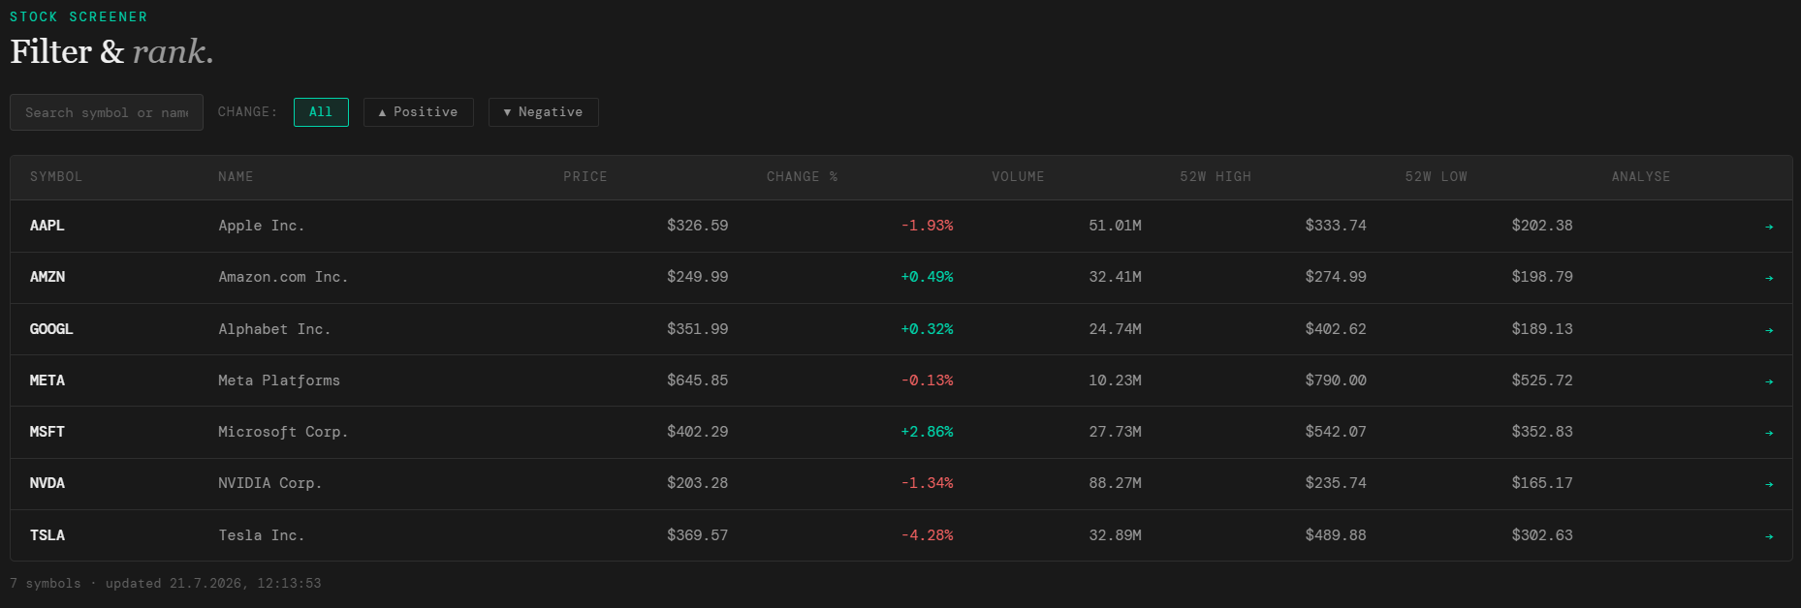Click the -1.93% change value
Screen dimensions: 1801x608
pyautogui.click(x=928, y=226)
